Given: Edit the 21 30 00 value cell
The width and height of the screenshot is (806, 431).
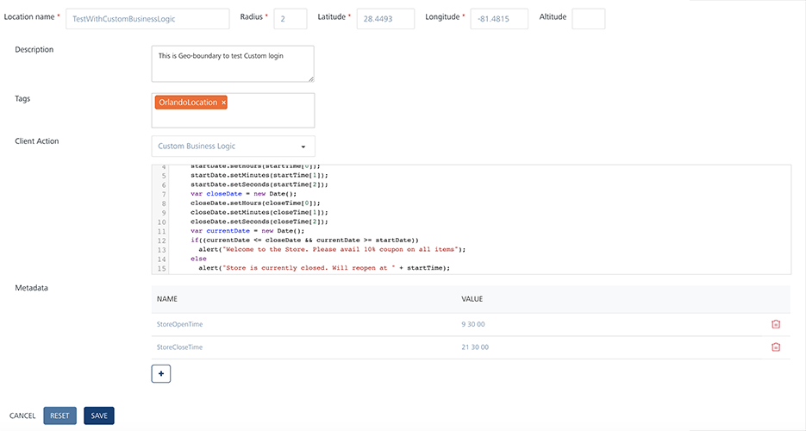Looking at the screenshot, I should [475, 347].
